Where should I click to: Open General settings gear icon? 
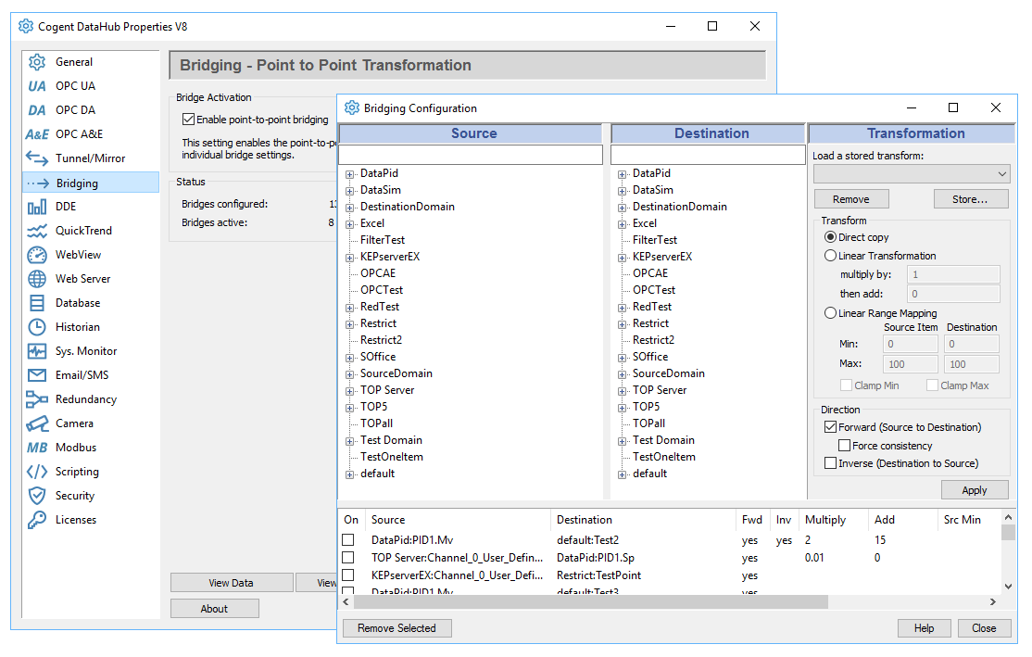[x=37, y=62]
